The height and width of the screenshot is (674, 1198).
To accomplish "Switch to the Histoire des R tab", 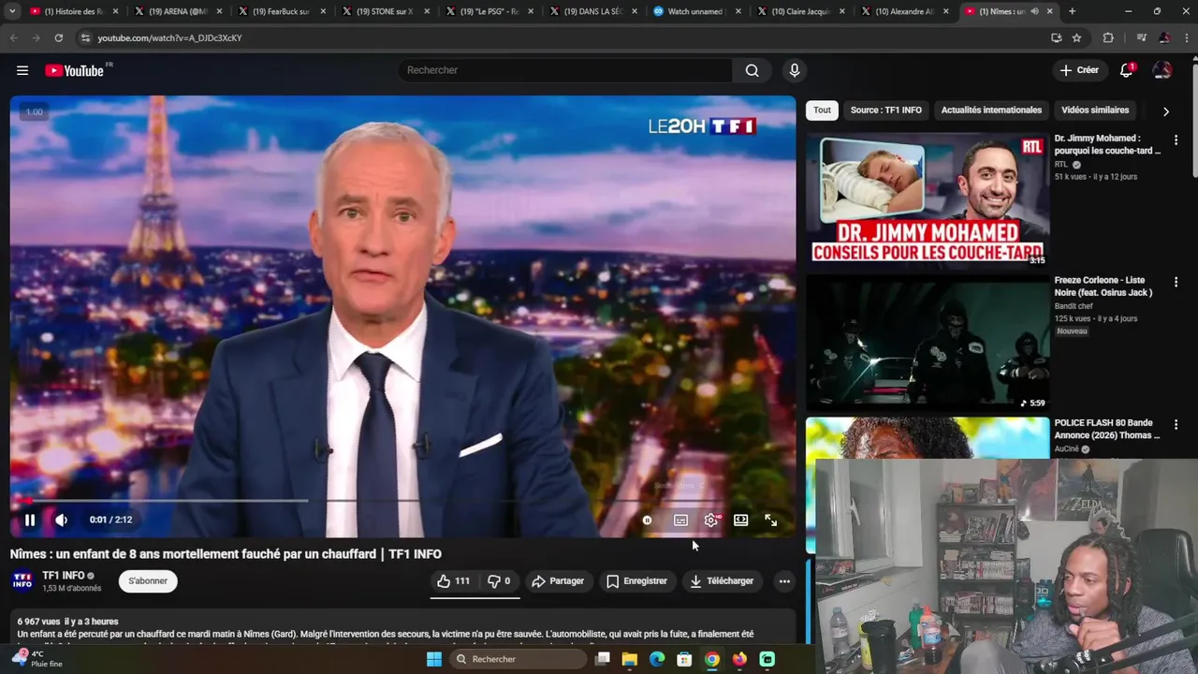I will (73, 11).
